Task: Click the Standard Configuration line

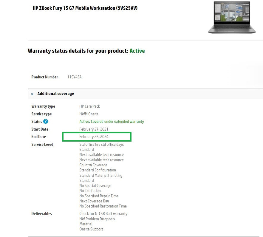Action: [x=98, y=170]
